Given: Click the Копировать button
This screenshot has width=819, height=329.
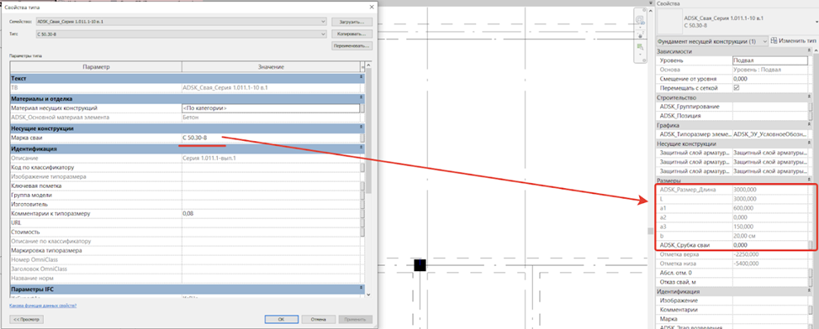Looking at the screenshot, I should tap(352, 34).
